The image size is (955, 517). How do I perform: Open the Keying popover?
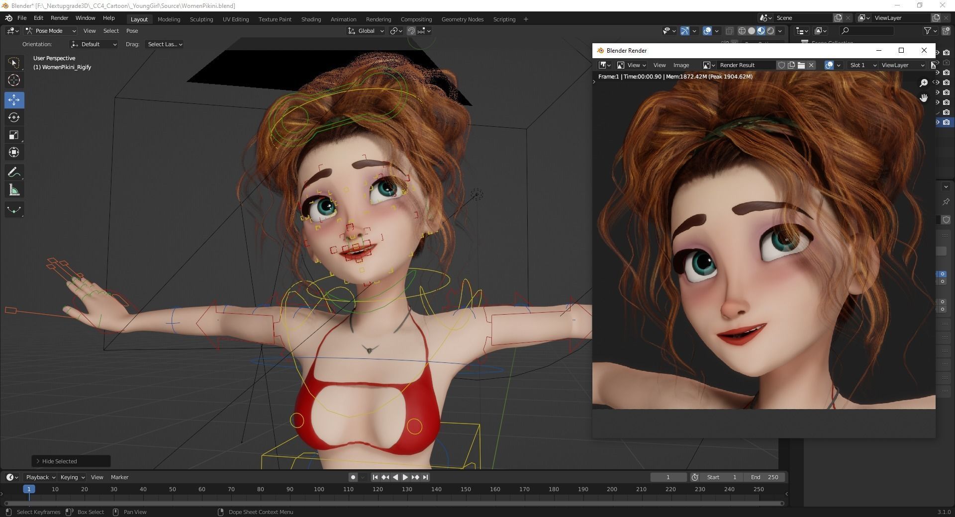point(72,477)
